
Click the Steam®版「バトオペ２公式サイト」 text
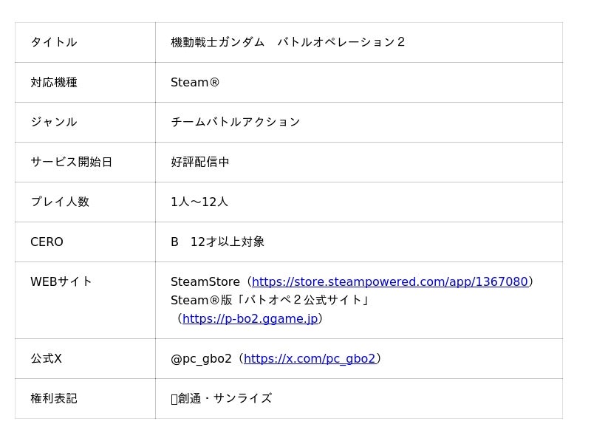[x=270, y=300]
